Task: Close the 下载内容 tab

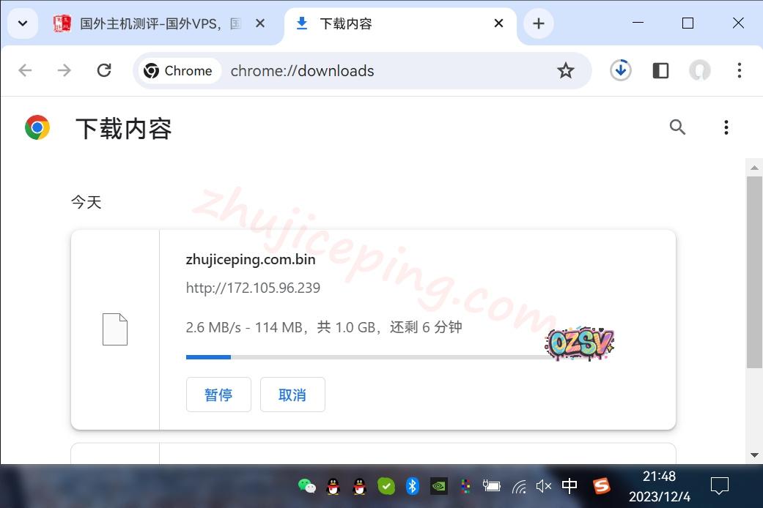Action: coord(498,23)
